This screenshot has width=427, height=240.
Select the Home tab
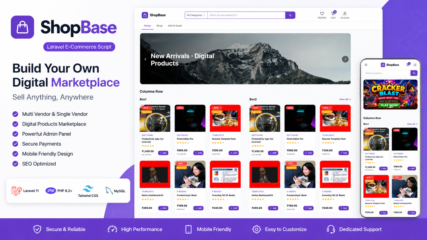(x=147, y=26)
